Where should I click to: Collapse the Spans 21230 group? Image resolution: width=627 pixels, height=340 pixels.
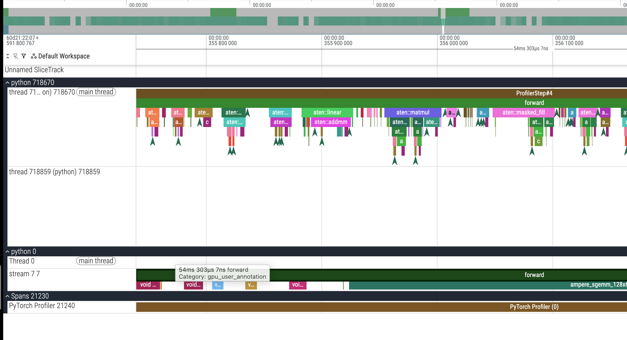pyautogui.click(x=7, y=296)
